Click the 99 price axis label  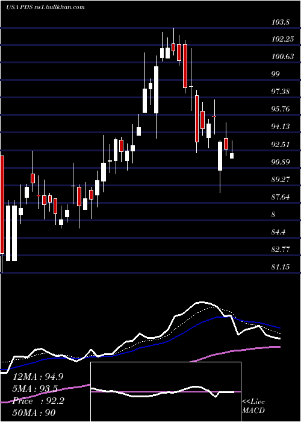coord(276,74)
